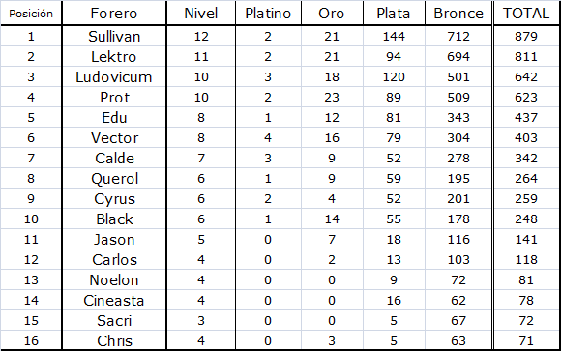The width and height of the screenshot is (561, 351).
Task: Click Edu's total value 437
Action: [526, 117]
